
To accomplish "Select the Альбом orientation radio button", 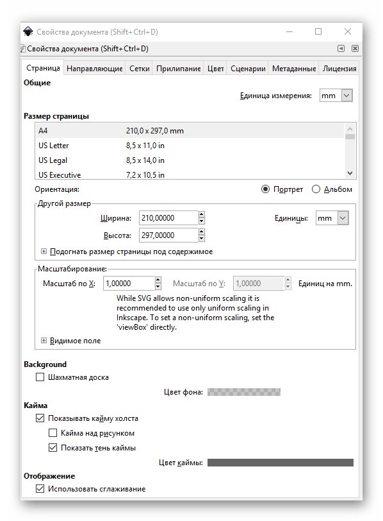I will coord(316,189).
